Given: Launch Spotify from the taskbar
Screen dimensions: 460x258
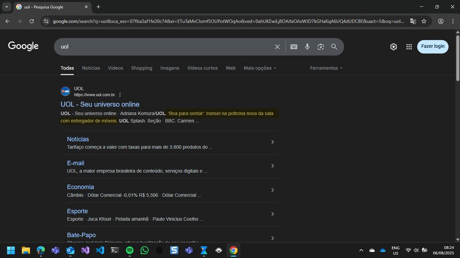Looking at the screenshot, I should 130,250.
